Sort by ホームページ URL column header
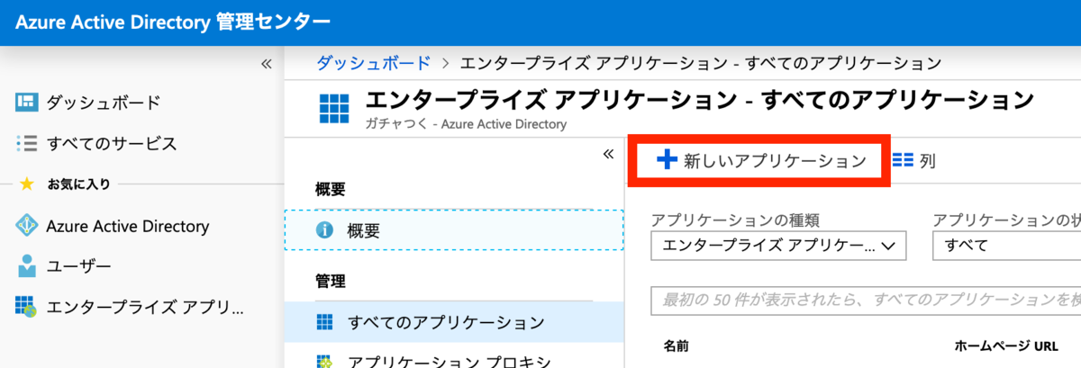 tap(1006, 346)
